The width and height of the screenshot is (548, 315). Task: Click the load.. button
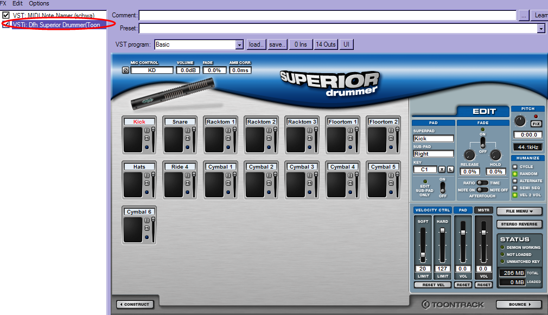[x=257, y=44]
